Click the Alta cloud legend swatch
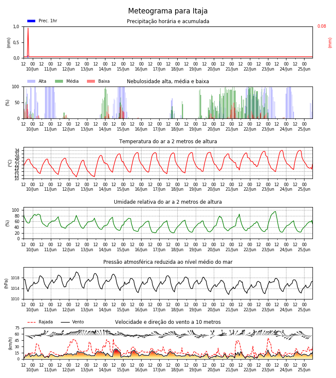Image resolution: width=336 pixels, height=378 pixels. tap(31, 81)
